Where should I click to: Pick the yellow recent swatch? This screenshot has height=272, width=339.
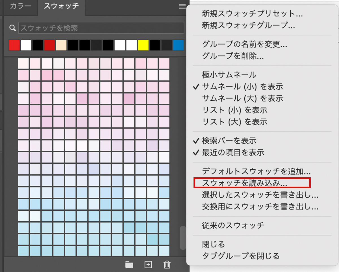click(143, 45)
